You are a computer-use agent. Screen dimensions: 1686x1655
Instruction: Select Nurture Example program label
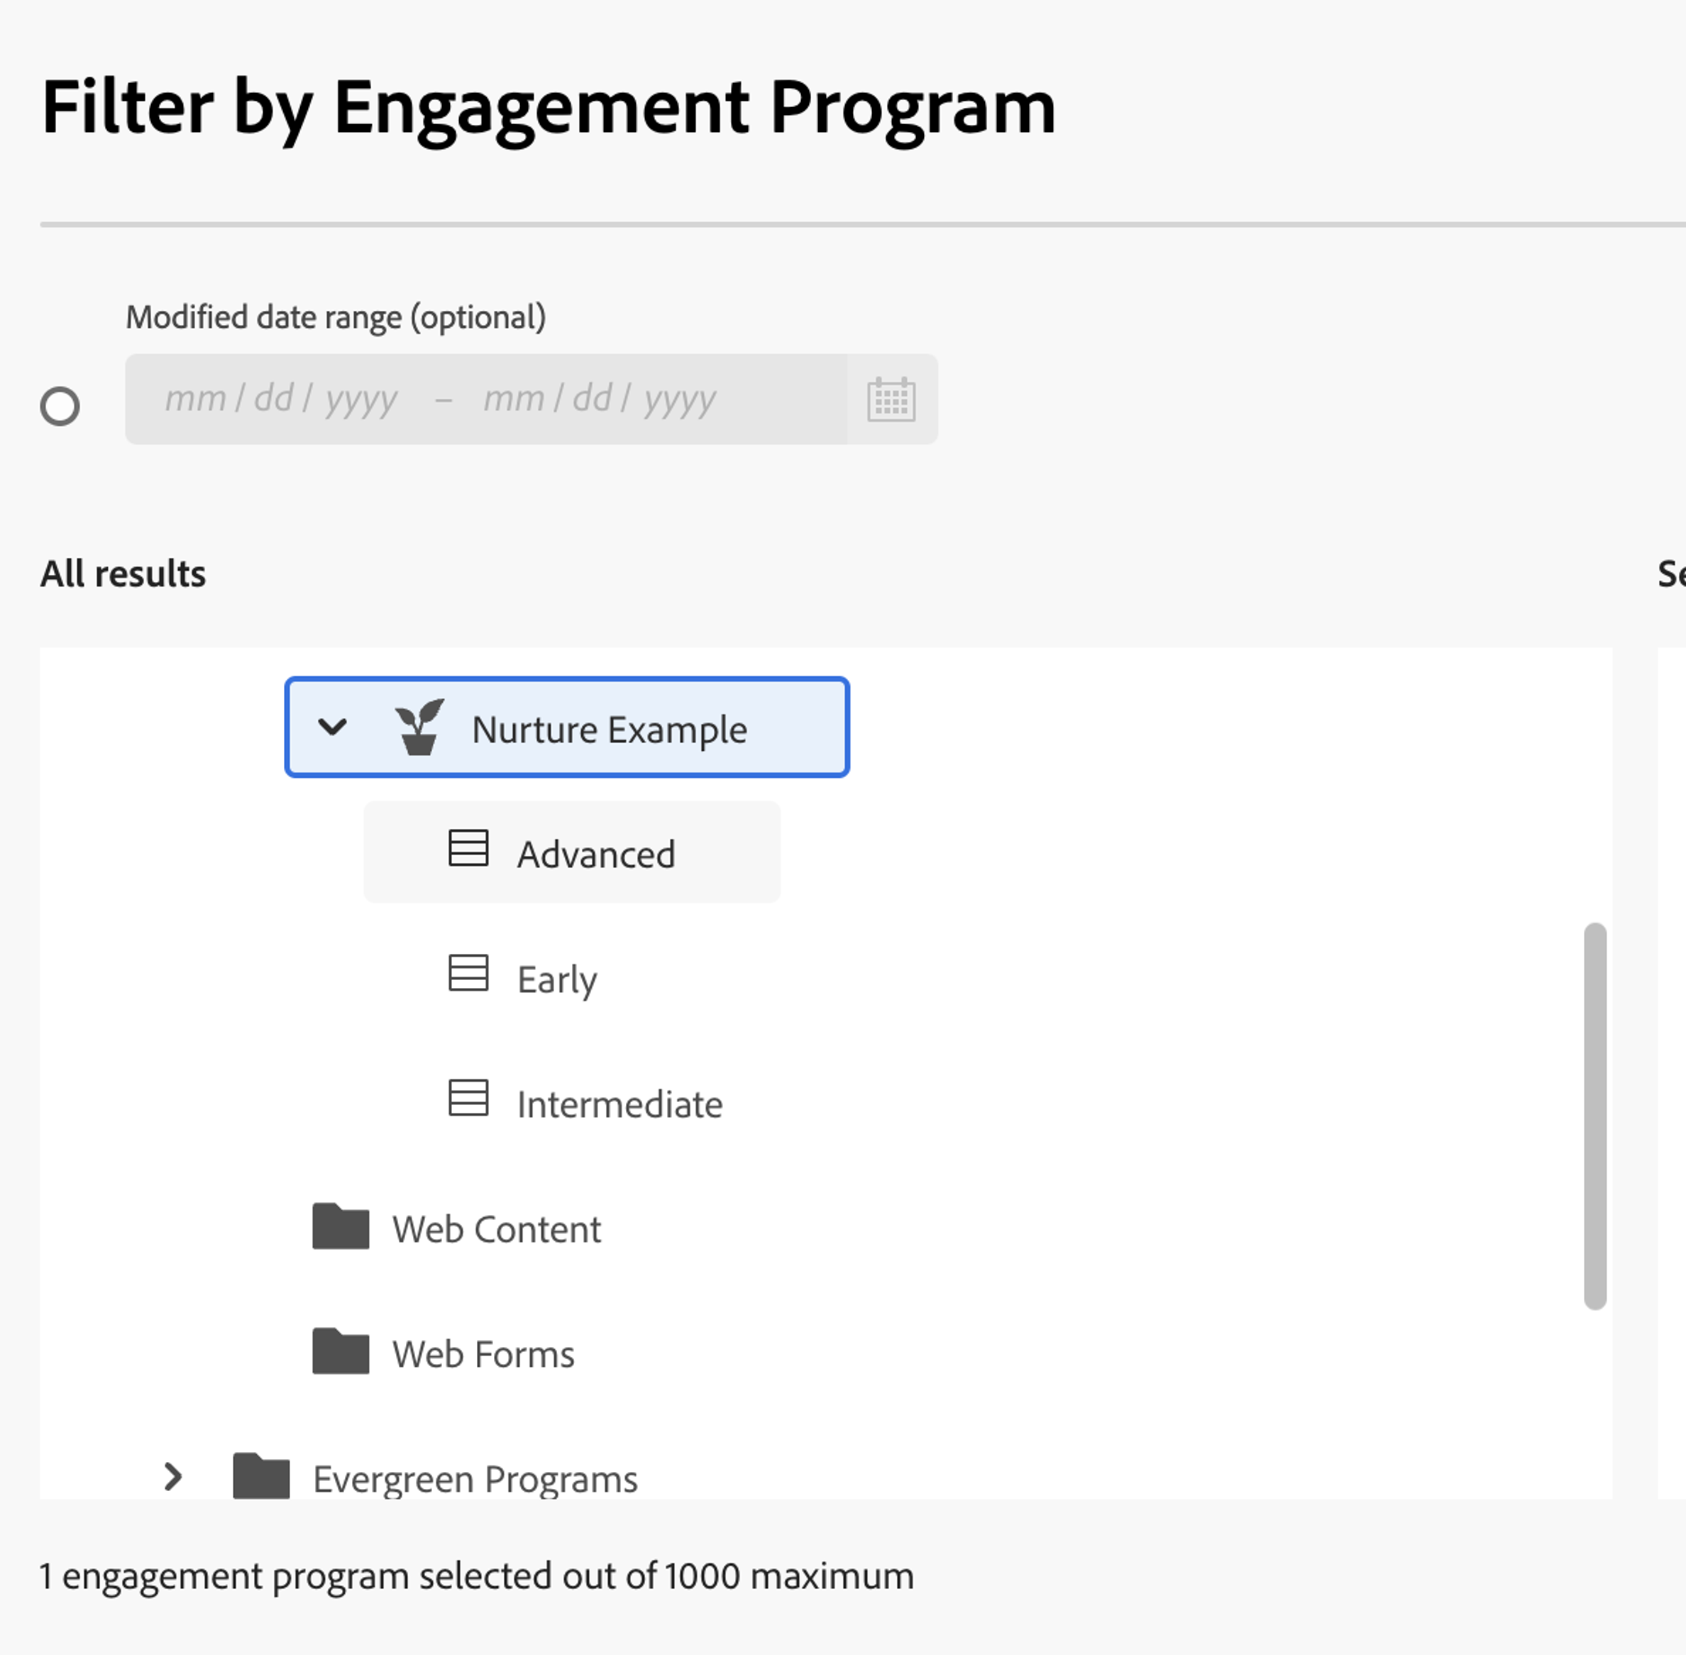click(x=608, y=730)
